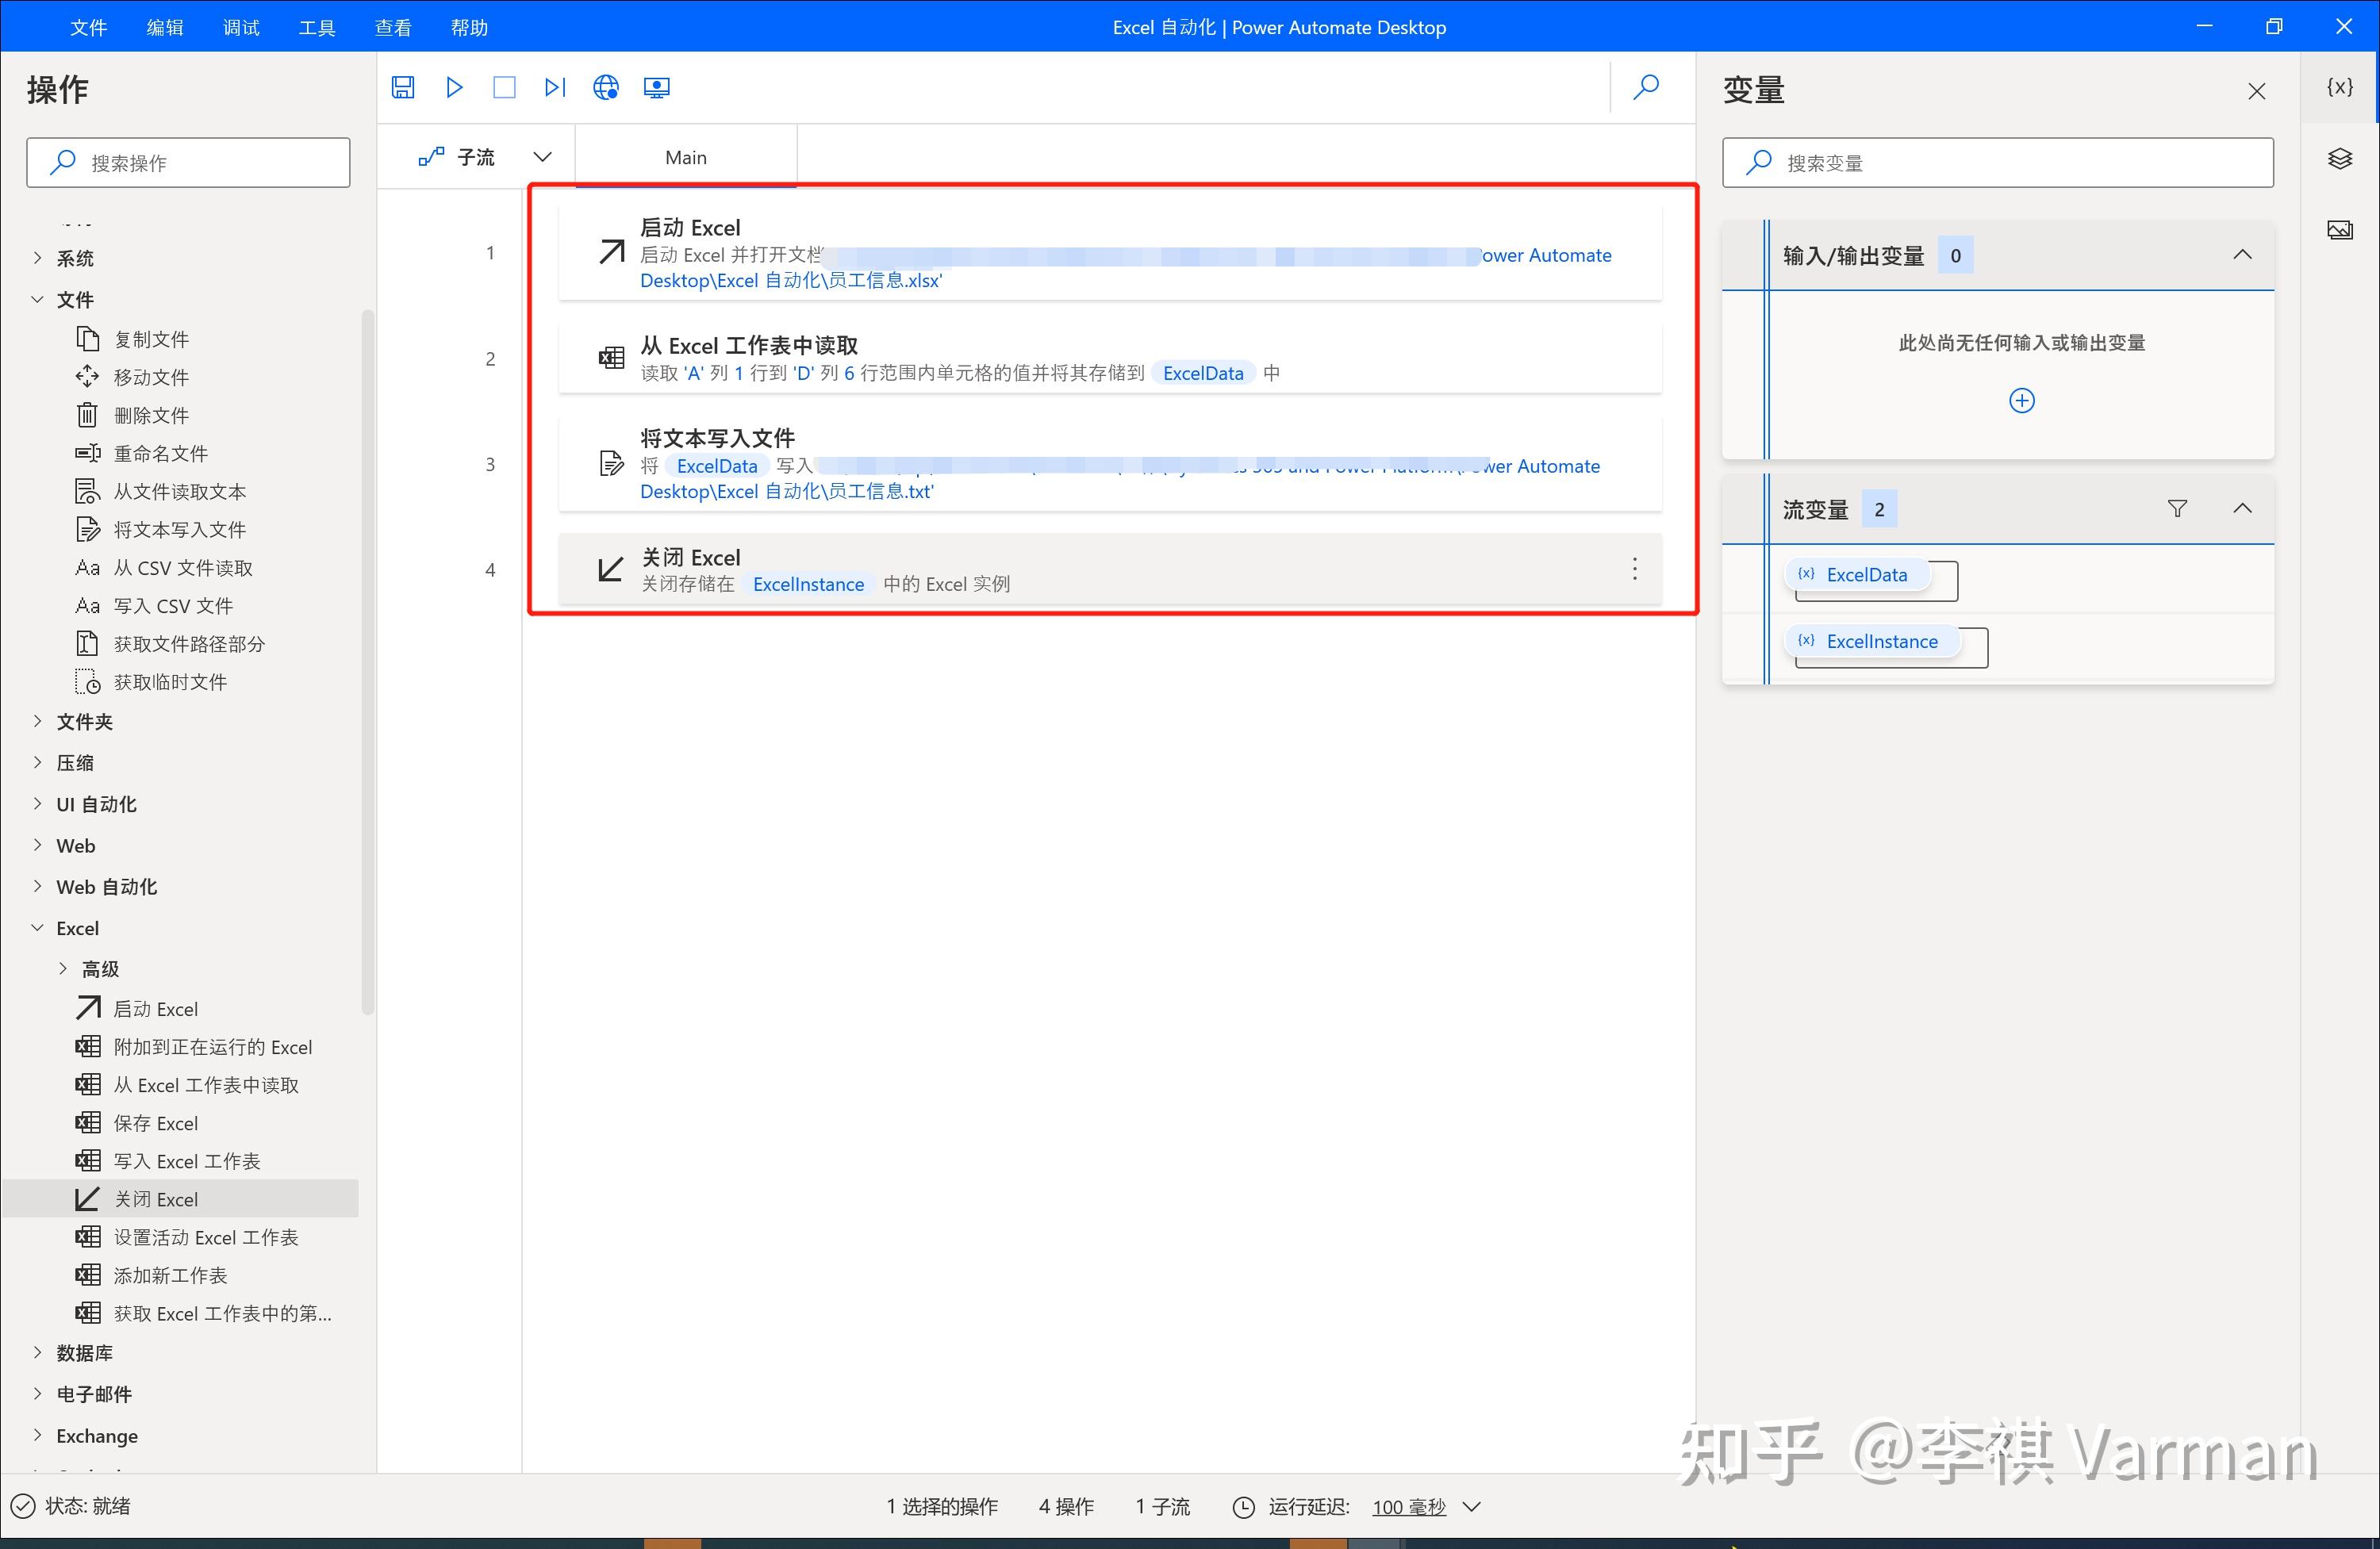Viewport: 2380px width, 1549px height.
Task: Open the flow search magnifier icon
Action: click(1645, 87)
